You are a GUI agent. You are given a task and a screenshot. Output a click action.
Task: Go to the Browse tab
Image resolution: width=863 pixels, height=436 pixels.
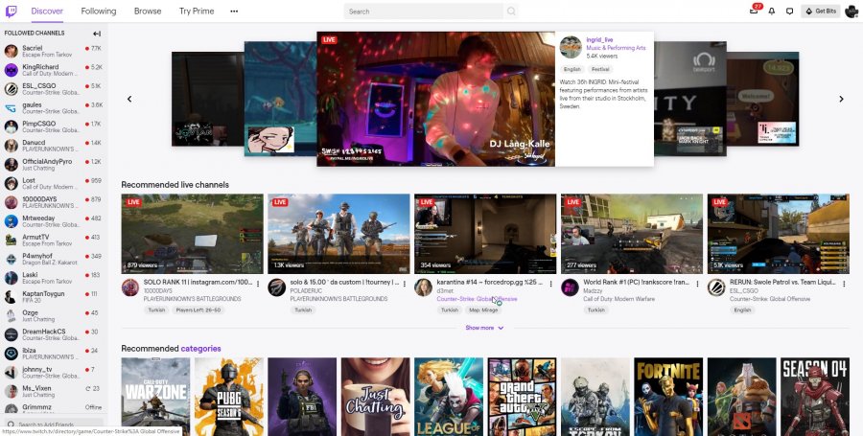(x=148, y=11)
